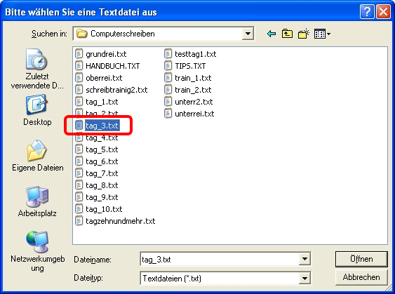Go up one folder level

pyautogui.click(x=288, y=34)
